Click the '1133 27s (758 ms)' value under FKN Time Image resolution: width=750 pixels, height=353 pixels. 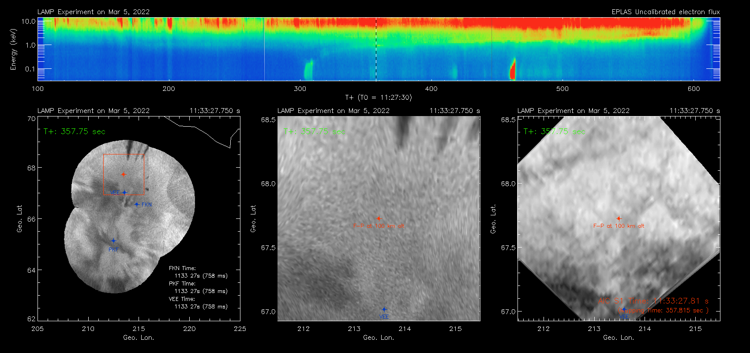pos(201,276)
